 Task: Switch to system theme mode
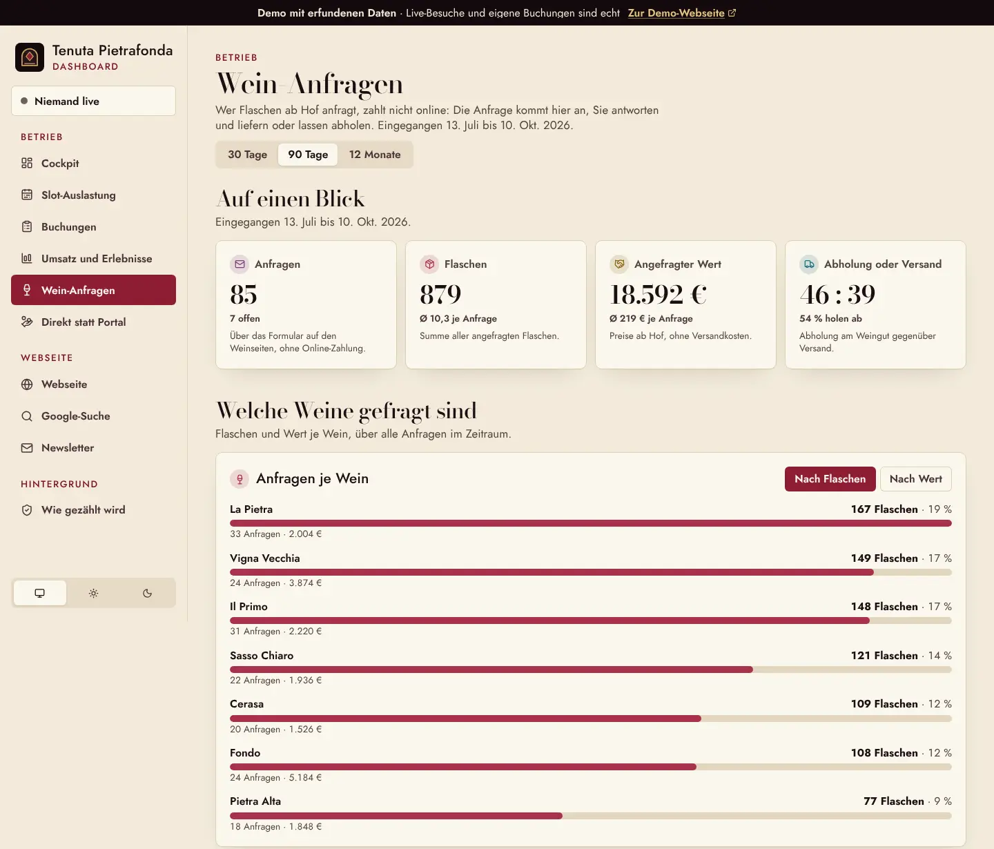click(x=40, y=593)
